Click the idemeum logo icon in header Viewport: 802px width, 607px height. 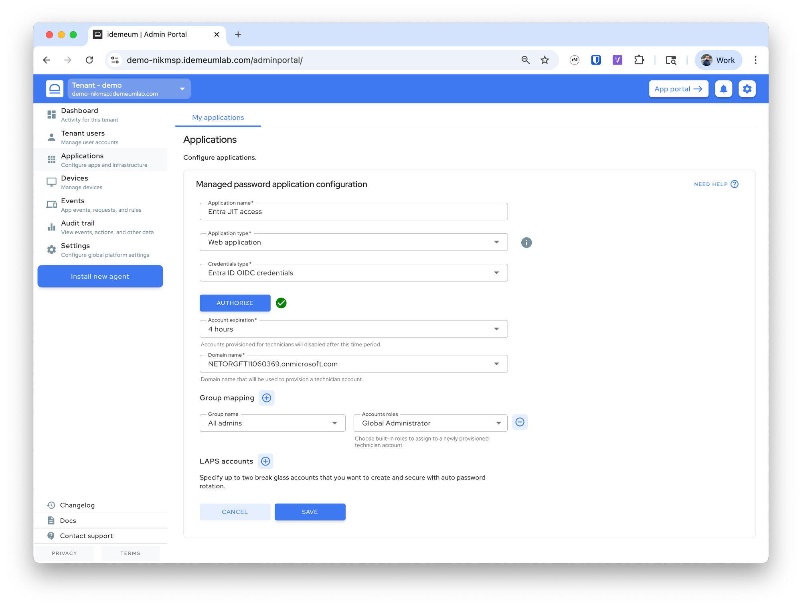point(55,89)
